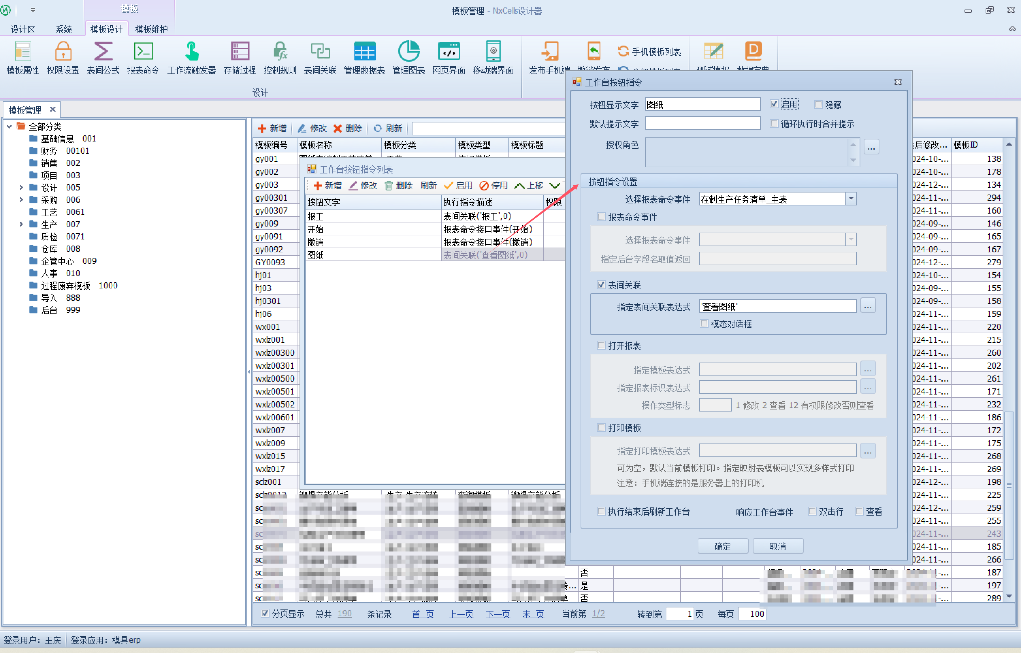Open the 移动端界面 mobile icon
The width and height of the screenshot is (1021, 653).
[493, 52]
